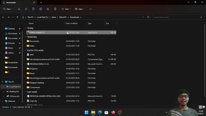
Task: Select the Telegram Desktop folder
Action: coord(71,83)
